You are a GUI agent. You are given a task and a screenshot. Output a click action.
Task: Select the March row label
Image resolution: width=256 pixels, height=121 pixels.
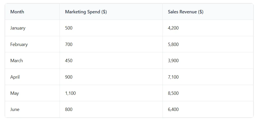[16, 61]
